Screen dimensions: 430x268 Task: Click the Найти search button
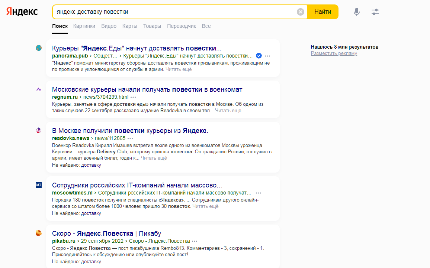point(323,12)
